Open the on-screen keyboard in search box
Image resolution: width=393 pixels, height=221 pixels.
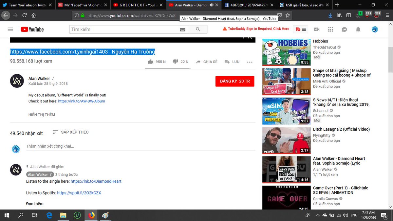coord(183,29)
